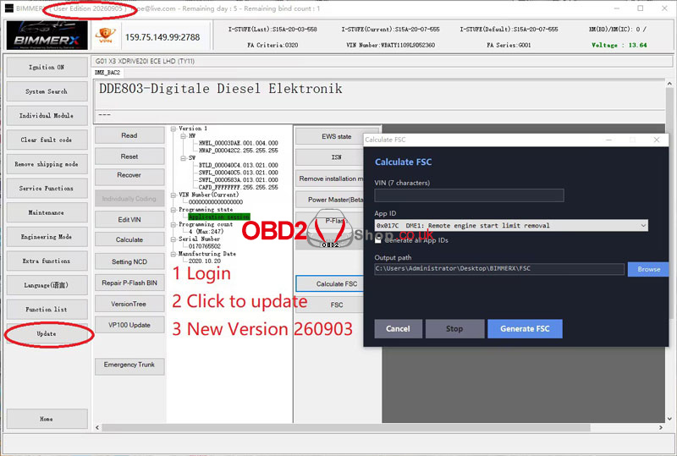Click Generate FSC in the dialog
The width and height of the screenshot is (677, 456).
(x=525, y=328)
